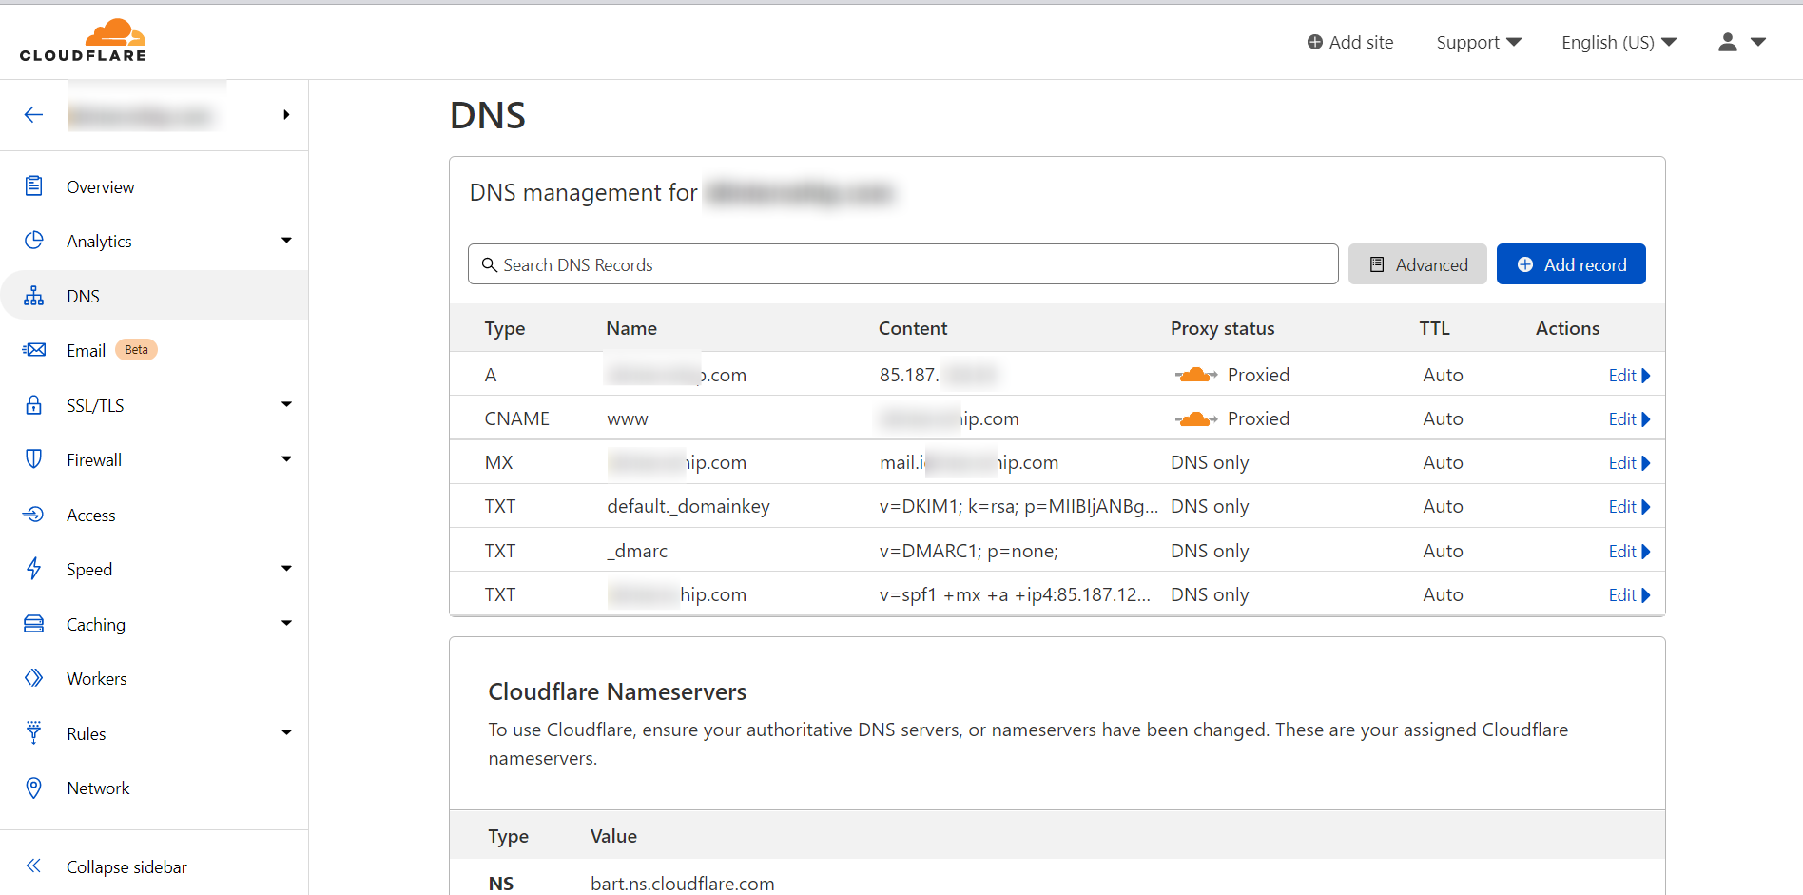Click the TTL column header
Image resolution: width=1803 pixels, height=895 pixels.
point(1434,328)
